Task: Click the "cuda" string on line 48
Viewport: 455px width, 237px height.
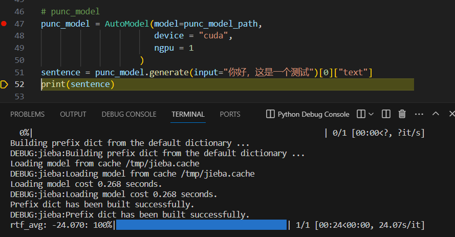Action: coord(213,36)
